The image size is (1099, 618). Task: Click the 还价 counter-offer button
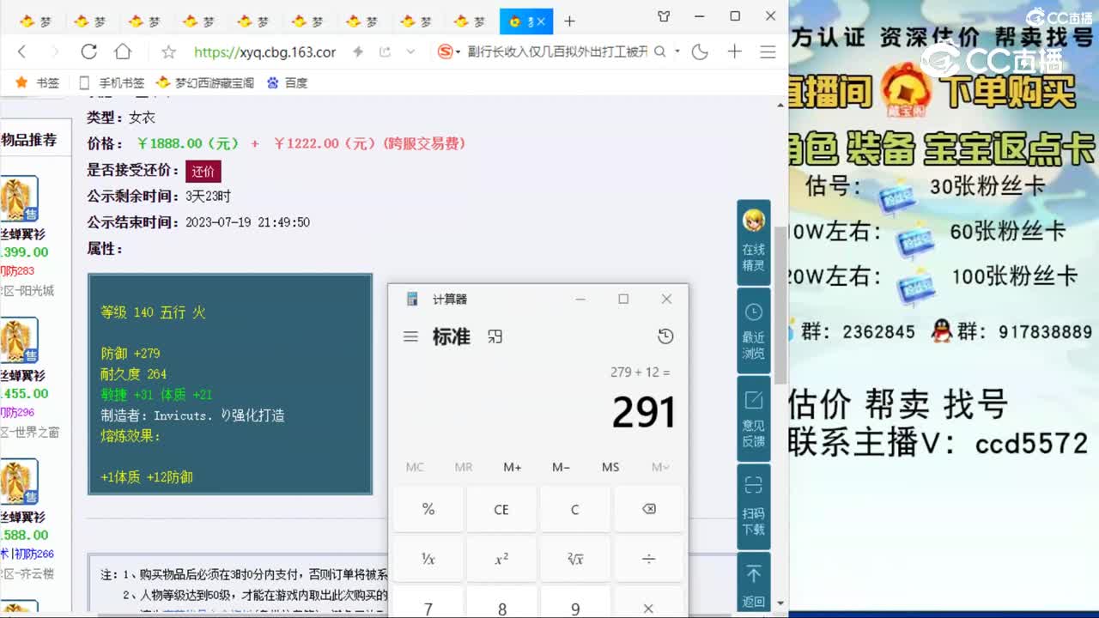coord(203,172)
